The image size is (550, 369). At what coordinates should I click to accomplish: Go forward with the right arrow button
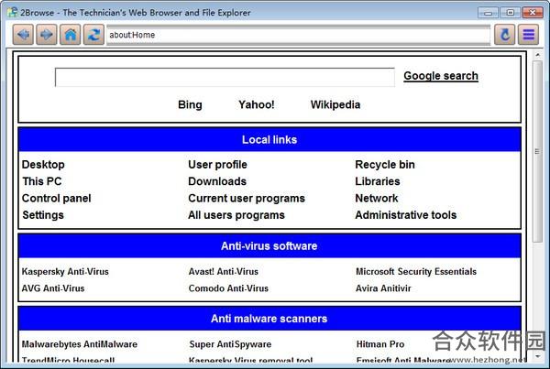click(x=47, y=35)
